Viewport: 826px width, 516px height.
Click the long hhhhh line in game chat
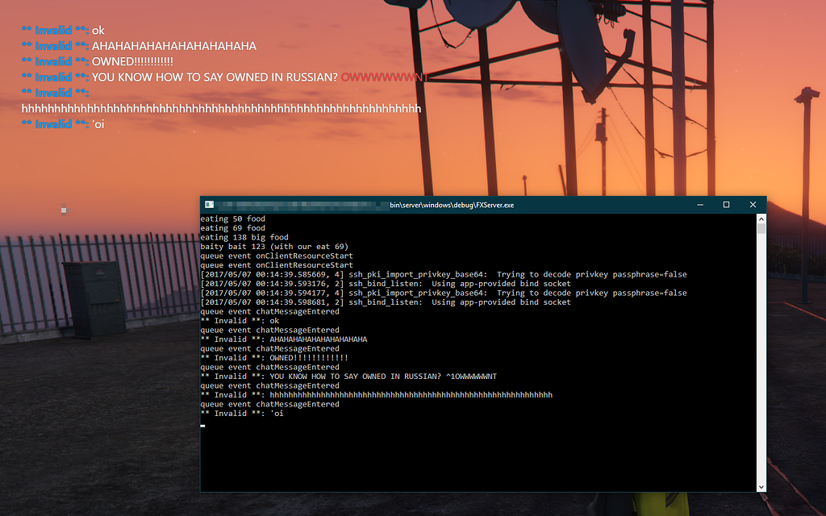pyautogui.click(x=221, y=108)
